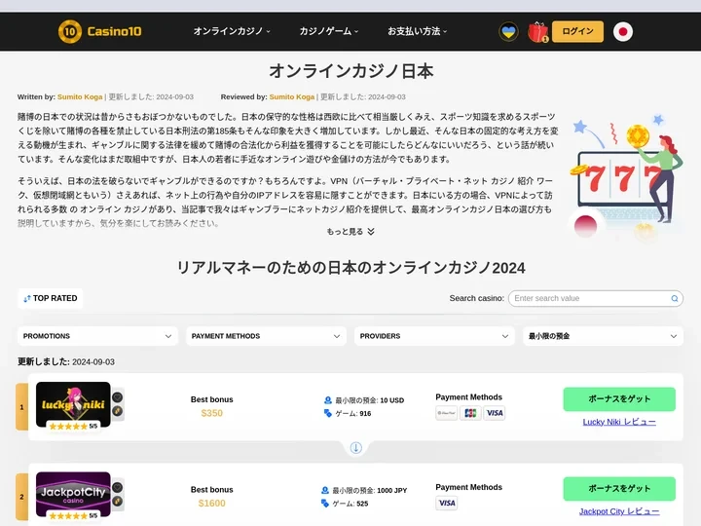Click the オンラインカジノ日本 heading
This screenshot has height=526, width=701.
click(x=350, y=71)
